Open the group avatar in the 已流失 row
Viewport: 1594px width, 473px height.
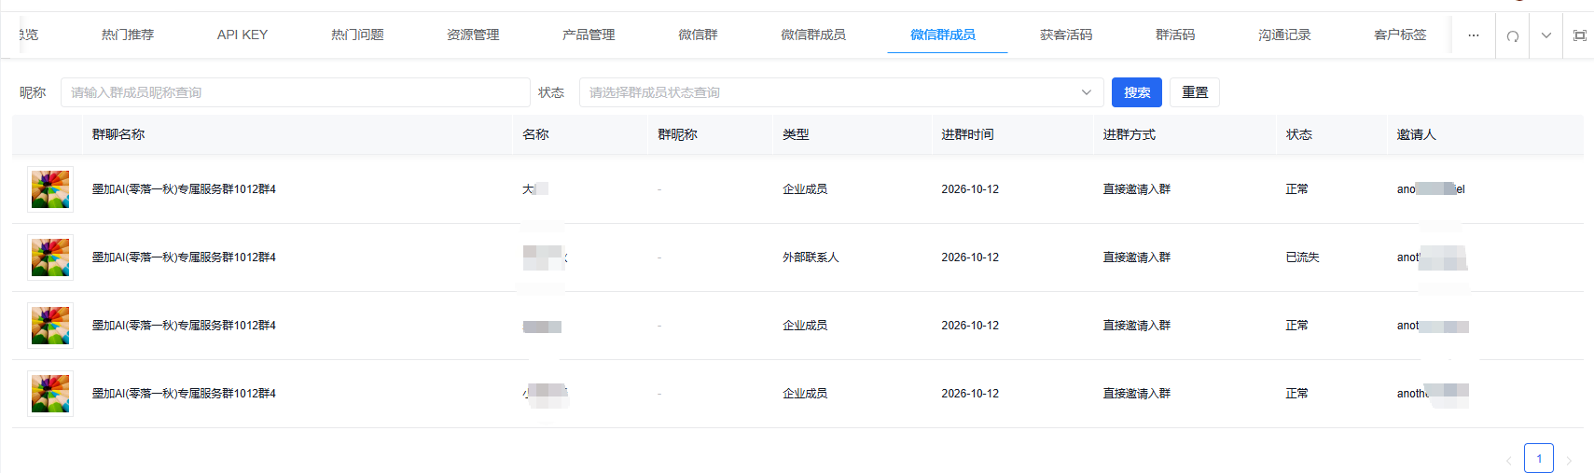click(50, 257)
